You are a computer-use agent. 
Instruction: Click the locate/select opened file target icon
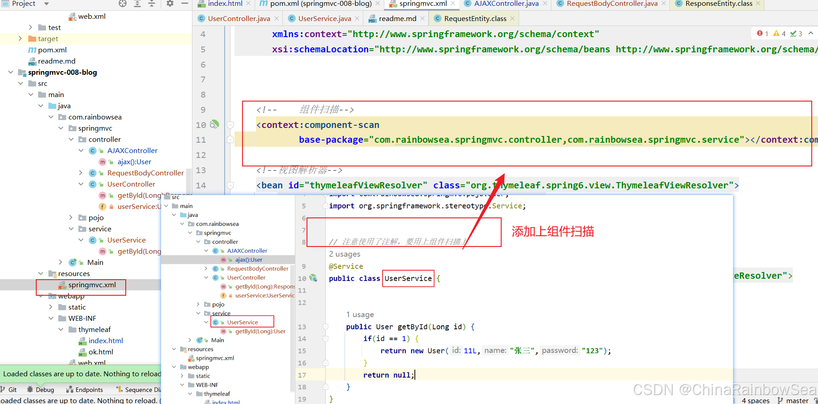tap(123, 4)
